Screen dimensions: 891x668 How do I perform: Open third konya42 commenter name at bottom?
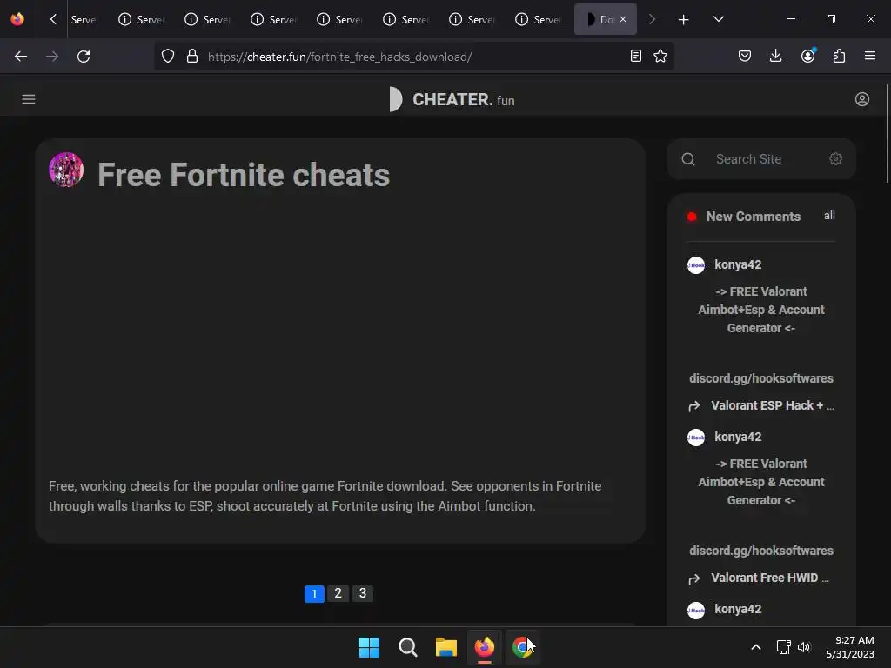[738, 609]
